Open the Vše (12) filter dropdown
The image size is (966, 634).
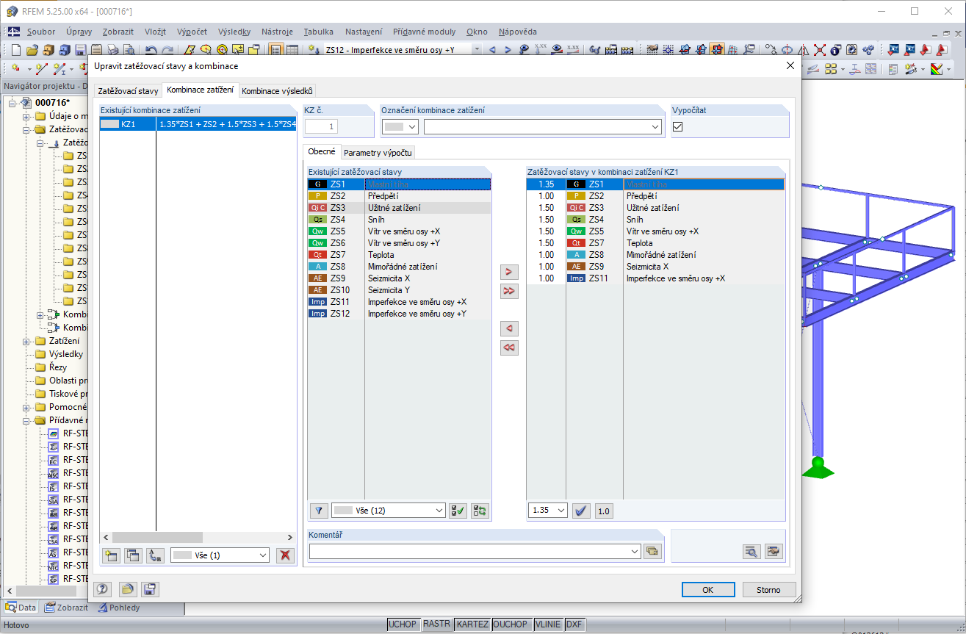click(439, 511)
